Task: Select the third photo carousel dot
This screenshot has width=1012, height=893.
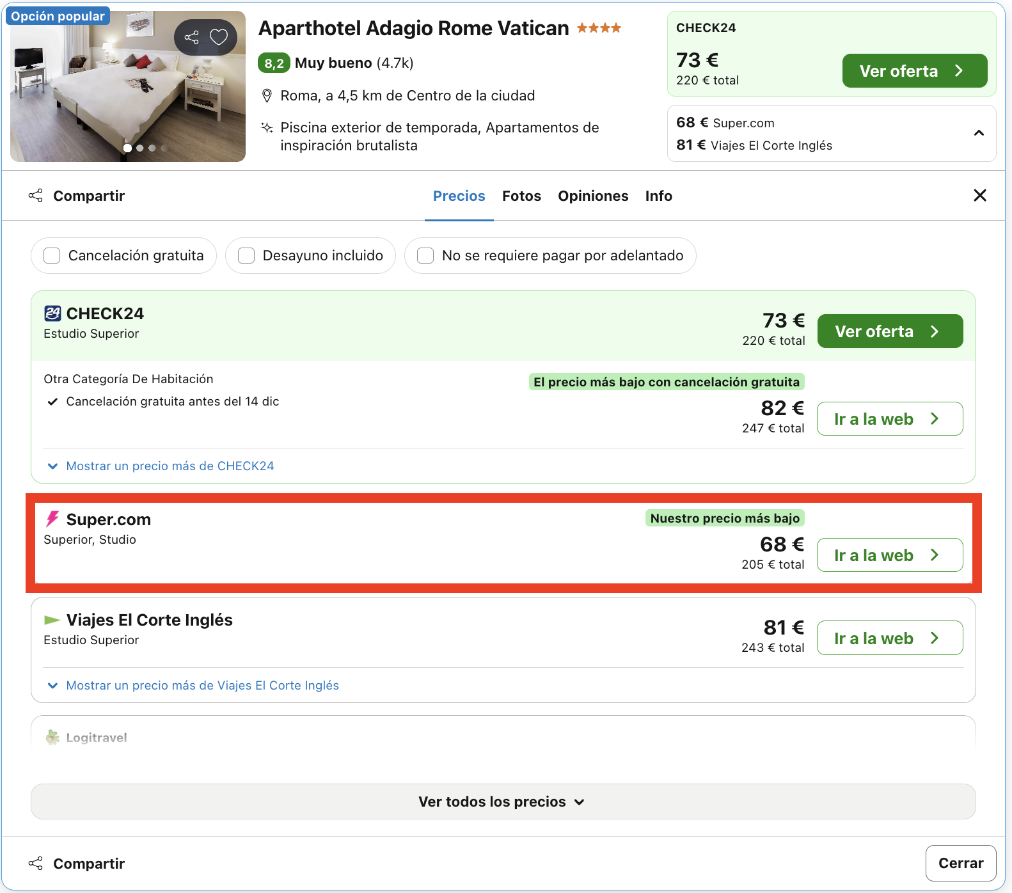Action: (x=152, y=148)
